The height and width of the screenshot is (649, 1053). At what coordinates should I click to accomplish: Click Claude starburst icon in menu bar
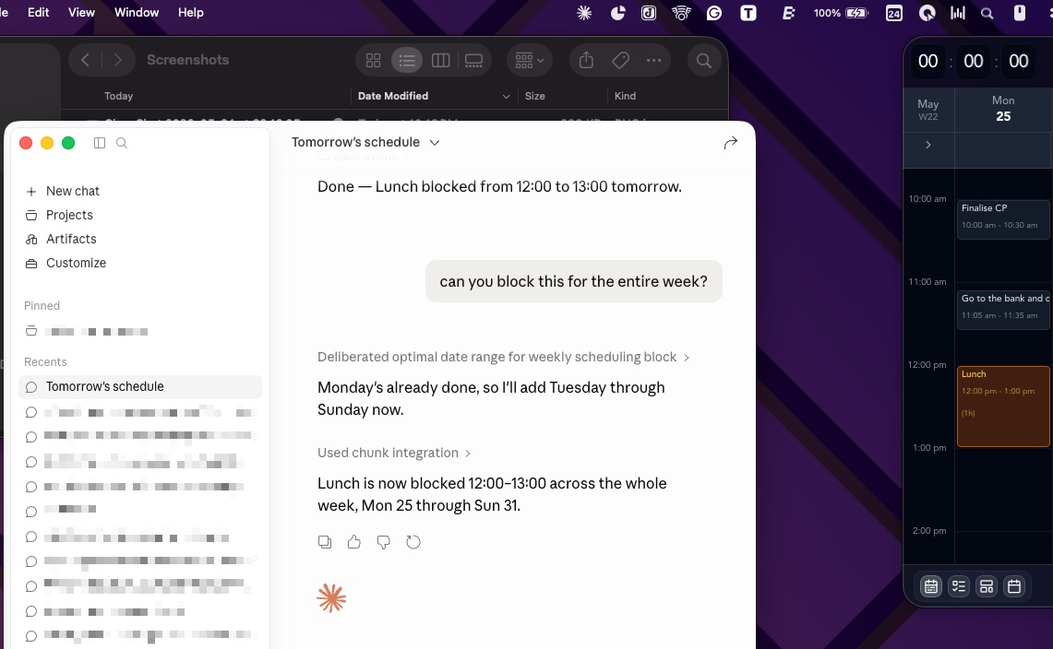point(584,13)
